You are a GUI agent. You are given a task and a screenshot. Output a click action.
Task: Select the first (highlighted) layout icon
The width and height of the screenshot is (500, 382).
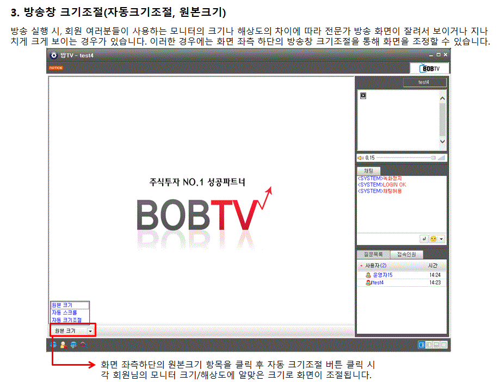[422, 344]
